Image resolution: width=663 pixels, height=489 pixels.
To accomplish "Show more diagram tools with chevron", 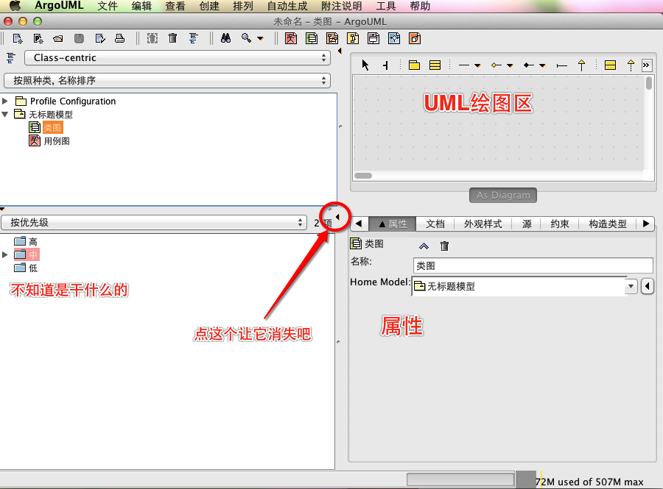I will click(x=646, y=65).
